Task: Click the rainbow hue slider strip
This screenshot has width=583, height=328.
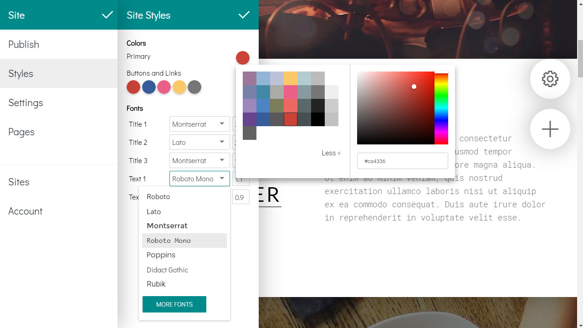Action: point(441,108)
